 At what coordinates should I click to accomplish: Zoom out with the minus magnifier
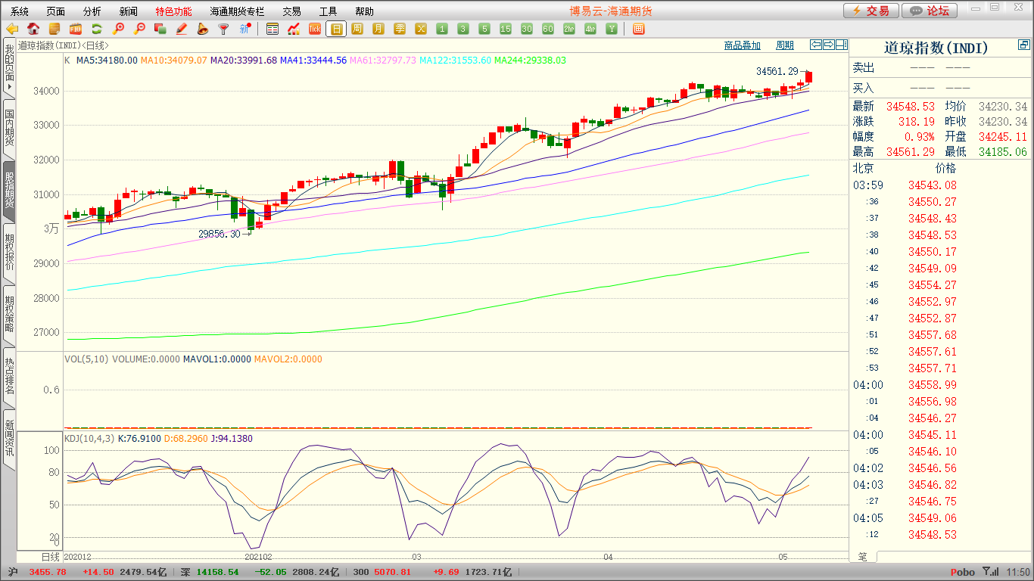139,29
